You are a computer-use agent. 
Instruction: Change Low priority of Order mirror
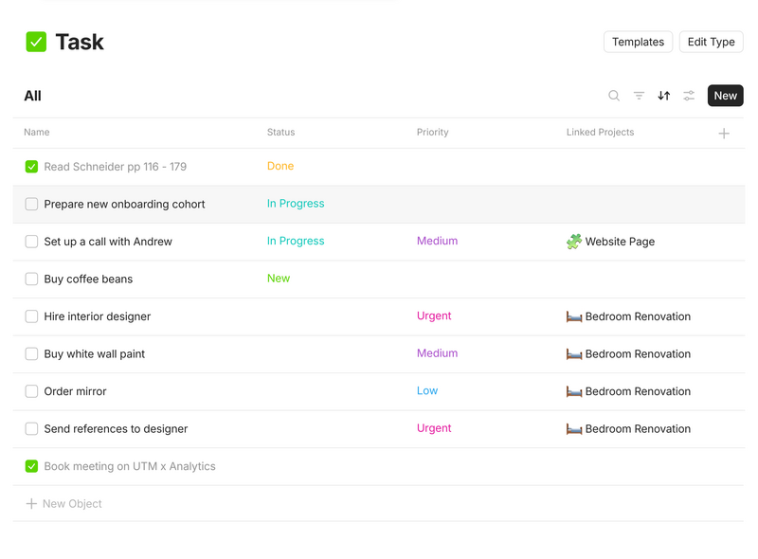(427, 390)
